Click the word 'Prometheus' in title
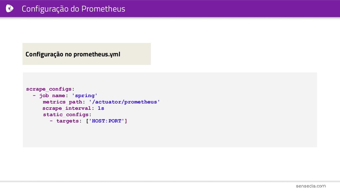This screenshot has height=191, width=340. click(x=103, y=9)
